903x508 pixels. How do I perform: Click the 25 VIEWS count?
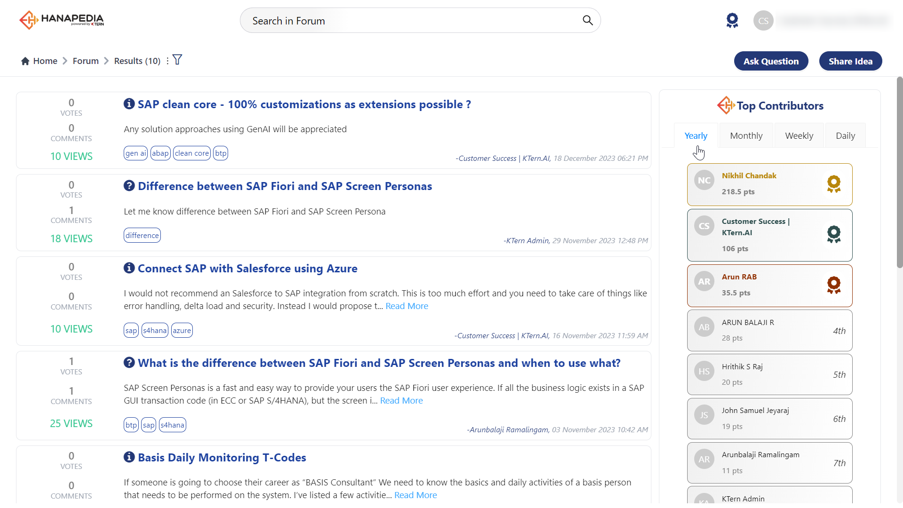[71, 423]
